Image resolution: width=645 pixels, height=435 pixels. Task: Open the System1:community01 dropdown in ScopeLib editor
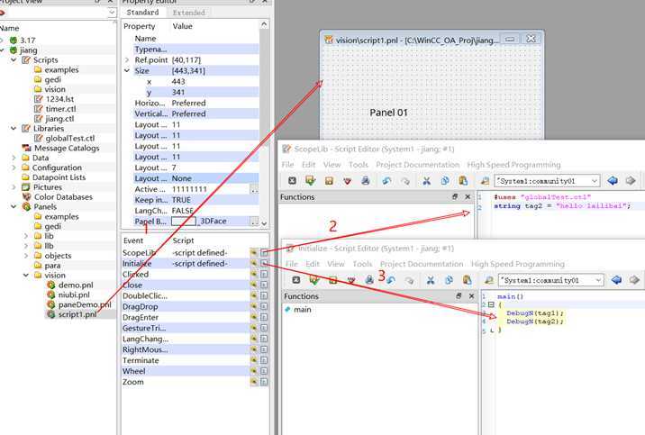click(x=595, y=181)
